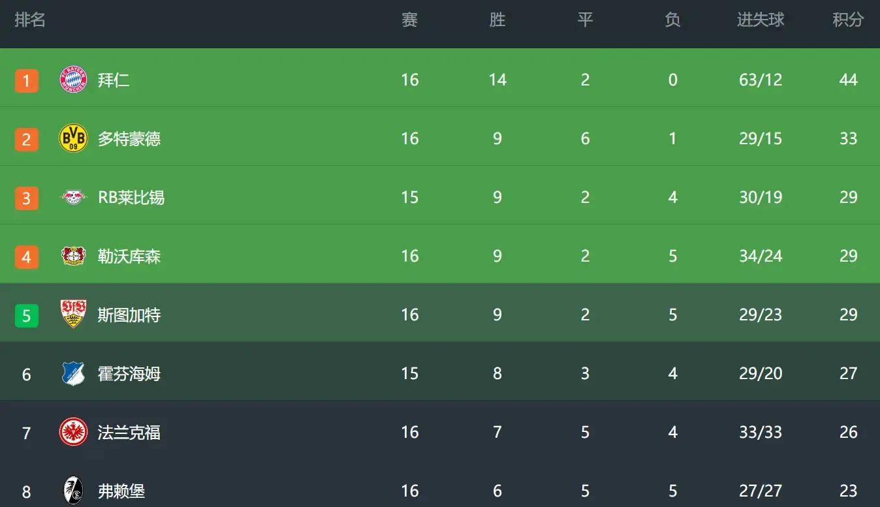The image size is (880, 507).
Task: Select the RB莱比锡 team name
Action: click(131, 198)
